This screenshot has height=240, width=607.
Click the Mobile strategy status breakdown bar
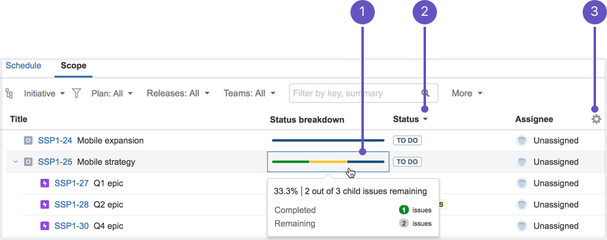(328, 162)
